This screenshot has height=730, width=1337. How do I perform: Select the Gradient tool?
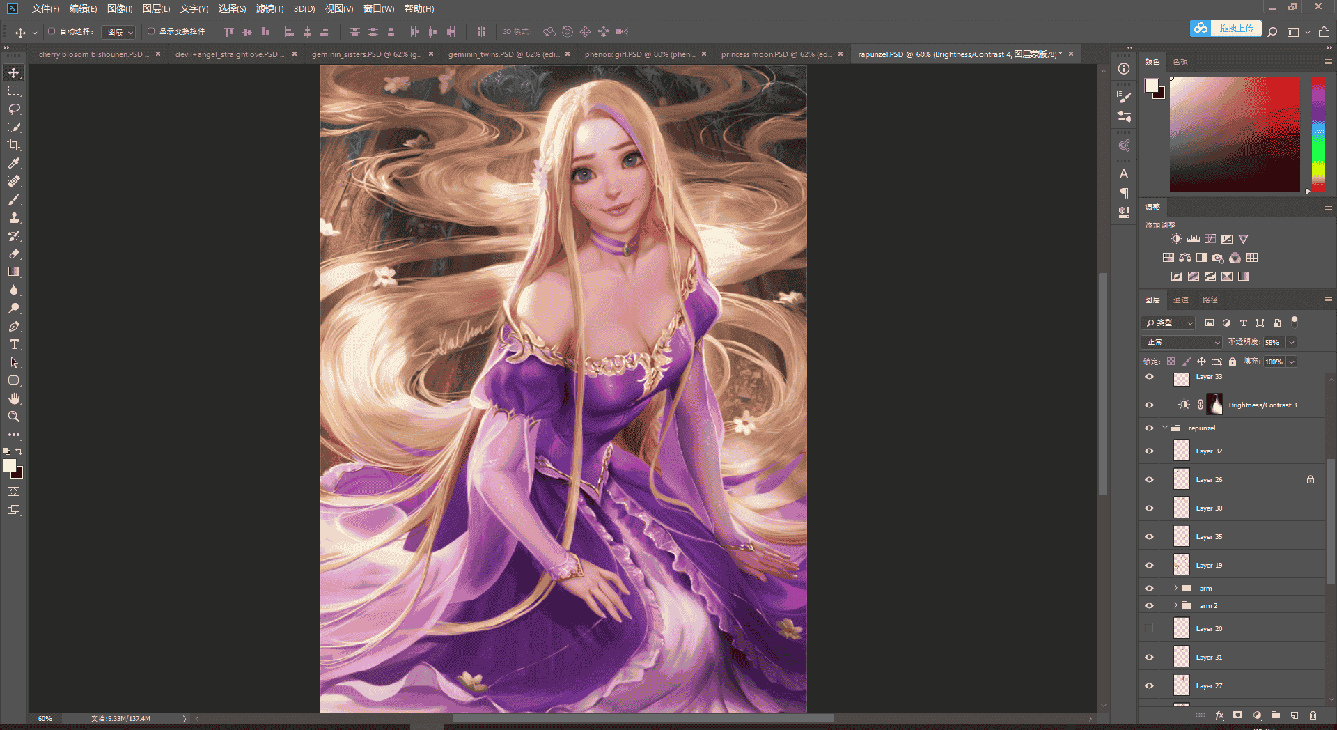(14, 272)
